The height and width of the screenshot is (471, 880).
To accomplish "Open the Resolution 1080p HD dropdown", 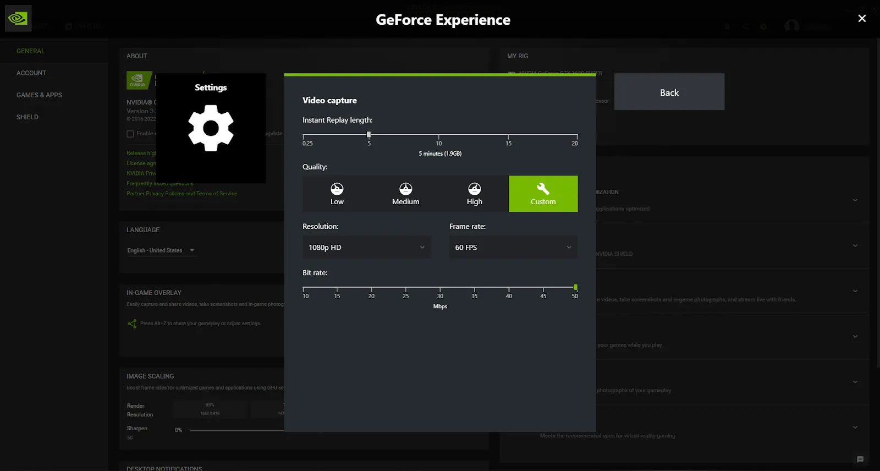I will (367, 248).
